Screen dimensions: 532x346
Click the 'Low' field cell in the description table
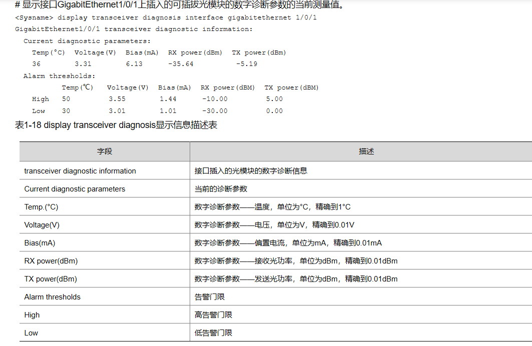[x=105, y=332]
